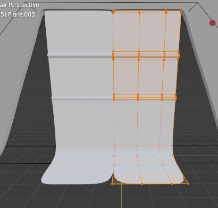Select bottom-left corner vertex of orange wireframe

pos(112,184)
